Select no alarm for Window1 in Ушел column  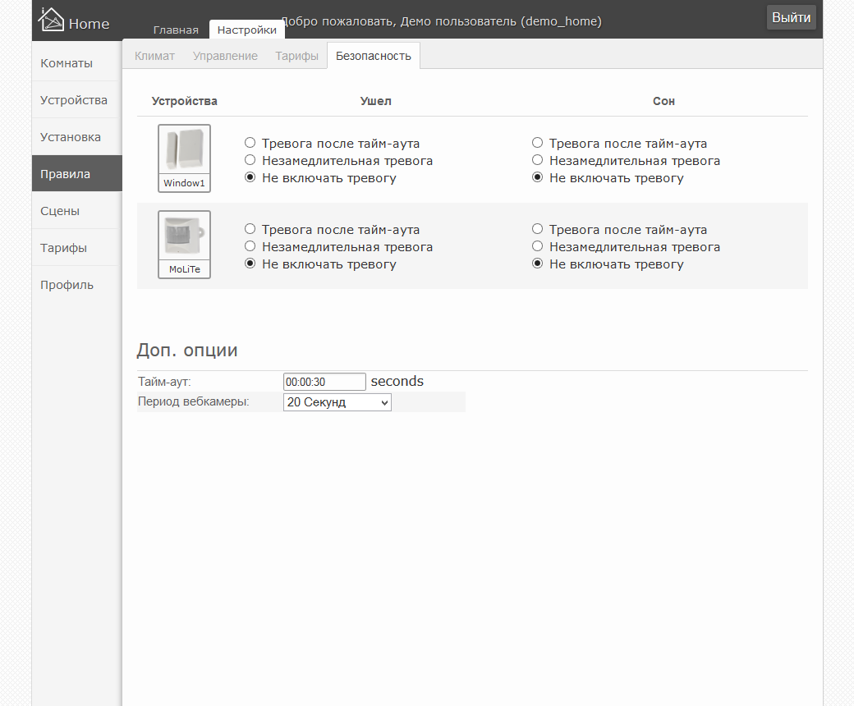coord(250,177)
